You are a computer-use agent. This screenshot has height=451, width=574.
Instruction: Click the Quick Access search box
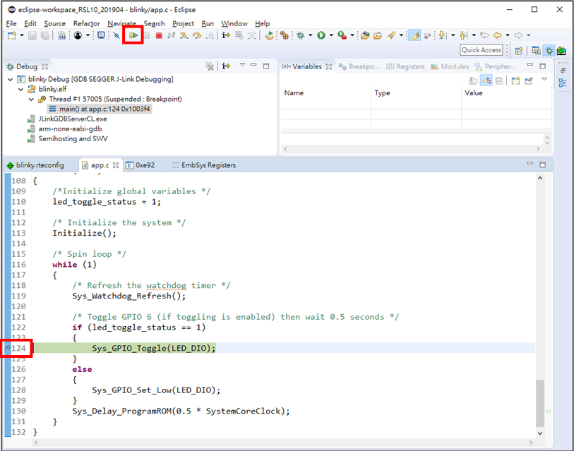pyautogui.click(x=482, y=50)
